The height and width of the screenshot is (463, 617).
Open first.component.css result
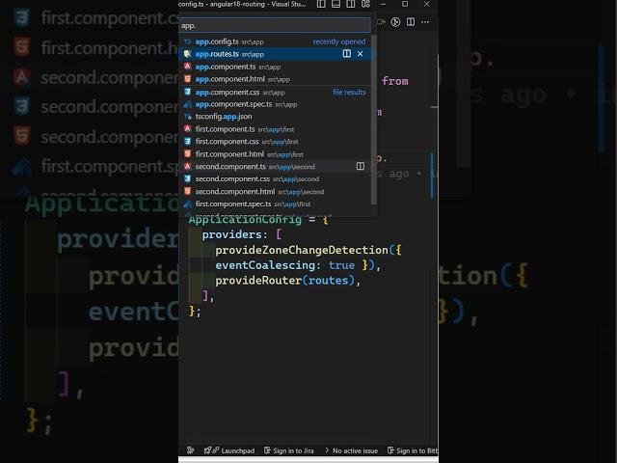[275, 142]
